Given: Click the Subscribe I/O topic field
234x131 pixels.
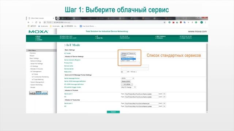Looking at the screenshot, I should pyautogui.click(x=141, y=107).
